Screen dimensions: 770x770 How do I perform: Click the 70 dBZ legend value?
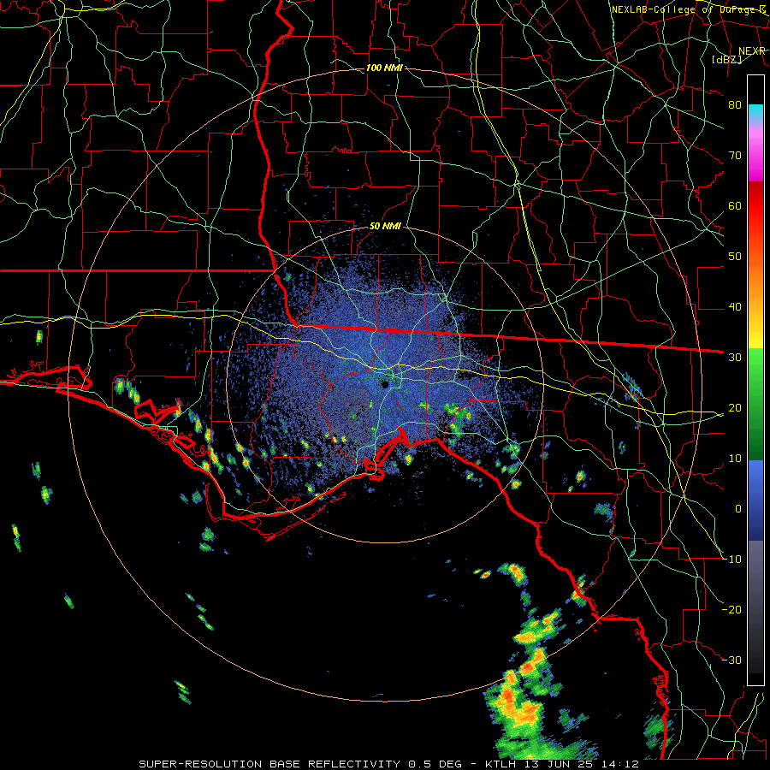tap(735, 156)
